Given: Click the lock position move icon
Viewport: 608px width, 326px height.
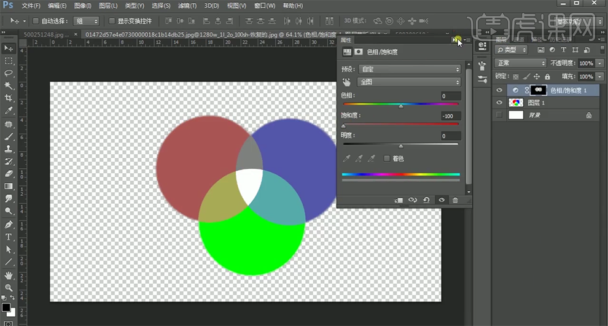Looking at the screenshot, I should coord(537,77).
